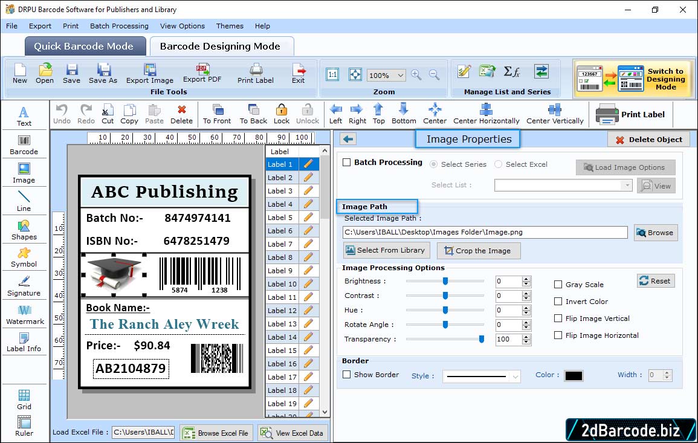Enable Gray Scale option
Screen dimensions: 698x443
tap(558, 285)
